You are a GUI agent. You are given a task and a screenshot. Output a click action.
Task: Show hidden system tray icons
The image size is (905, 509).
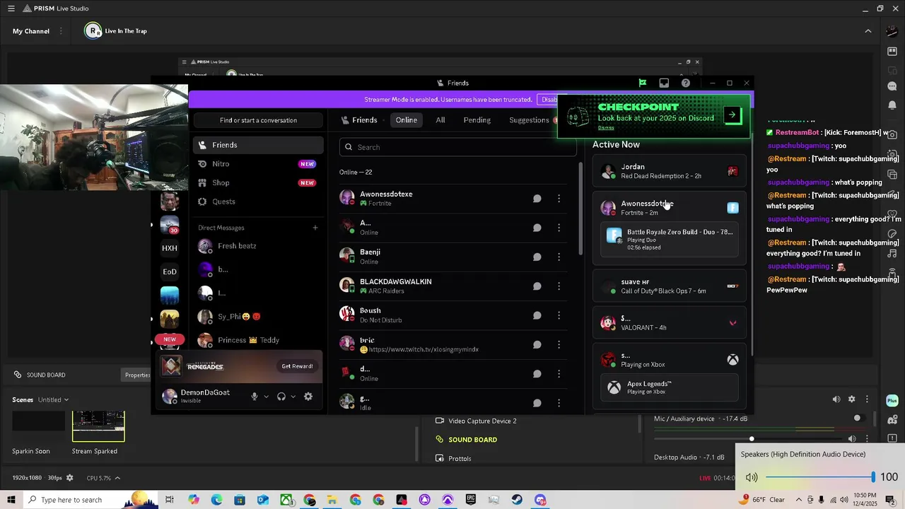point(798,500)
